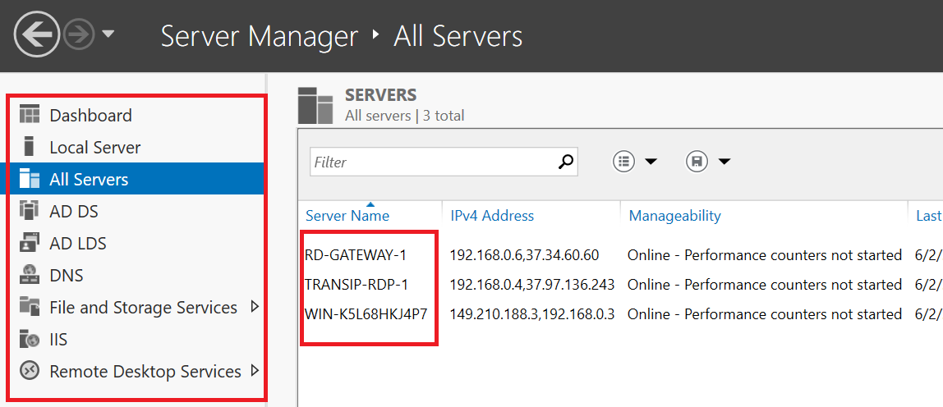This screenshot has height=407, width=943.
Task: Click the SERVERS tile header icon
Action: pos(315,105)
